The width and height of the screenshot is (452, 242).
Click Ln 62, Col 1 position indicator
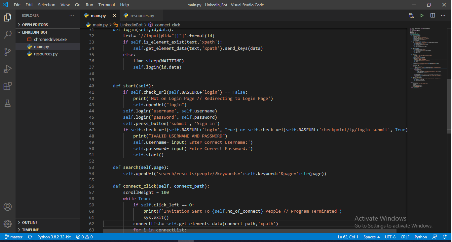(x=348, y=237)
